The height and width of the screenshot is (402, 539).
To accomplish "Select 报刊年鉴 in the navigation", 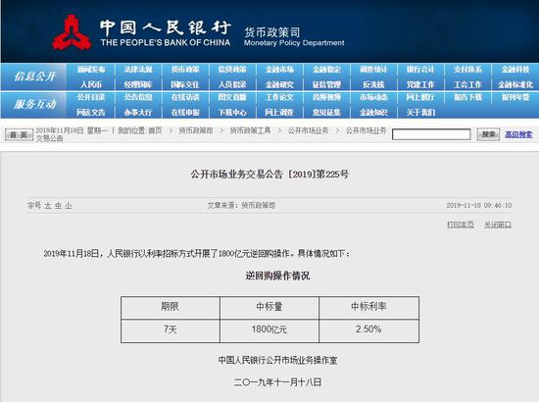I will [515, 97].
